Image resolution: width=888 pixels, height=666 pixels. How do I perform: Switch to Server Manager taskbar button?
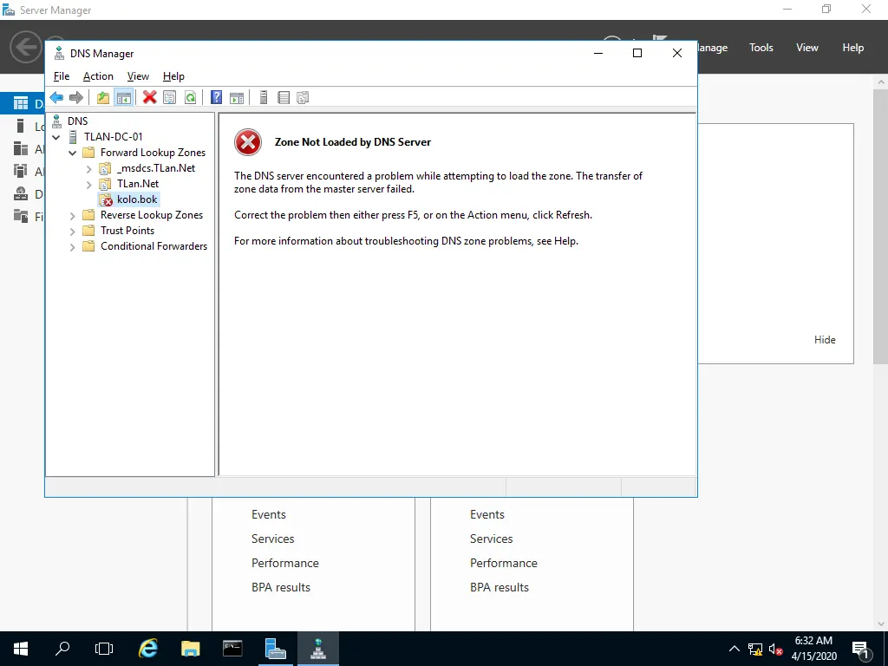[276, 649]
